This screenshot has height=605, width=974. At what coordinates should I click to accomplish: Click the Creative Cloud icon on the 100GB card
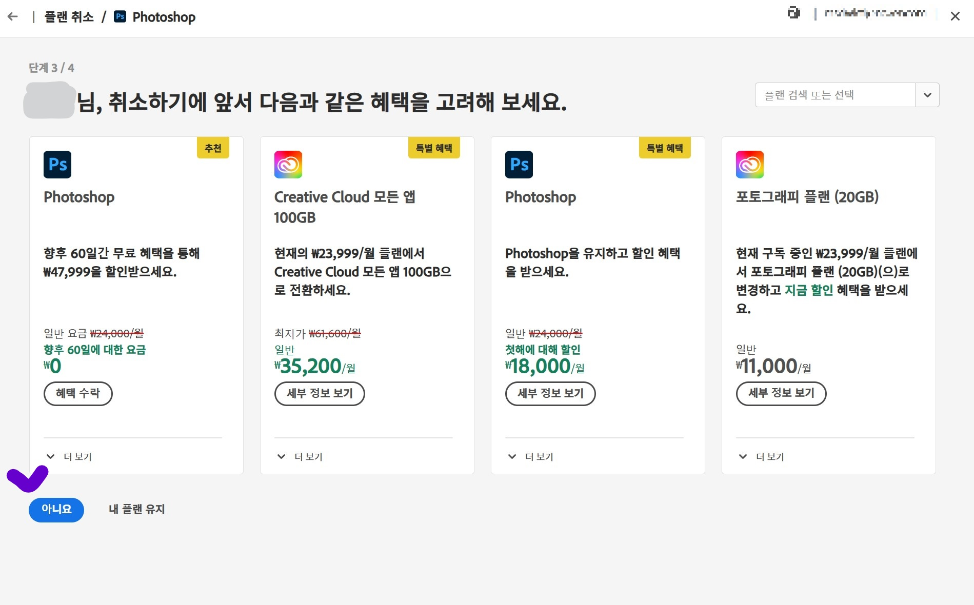coord(288,165)
